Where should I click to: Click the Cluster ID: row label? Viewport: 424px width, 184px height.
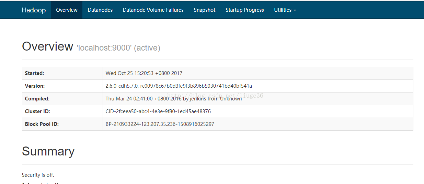pos(37,111)
